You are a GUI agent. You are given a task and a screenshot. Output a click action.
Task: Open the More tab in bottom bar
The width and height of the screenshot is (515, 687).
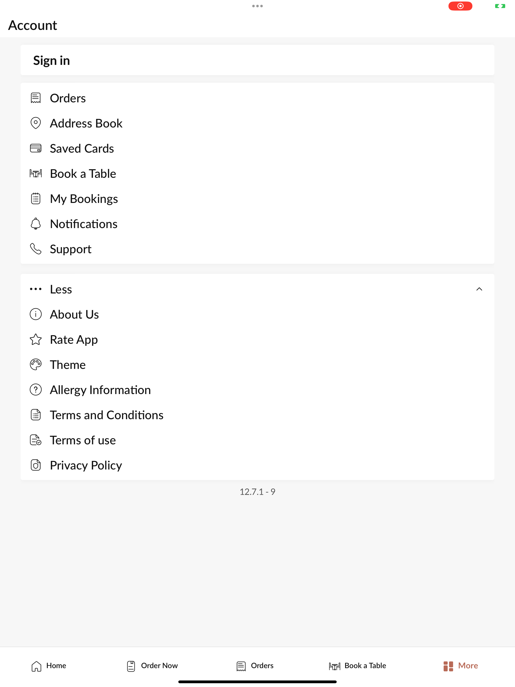(461, 666)
